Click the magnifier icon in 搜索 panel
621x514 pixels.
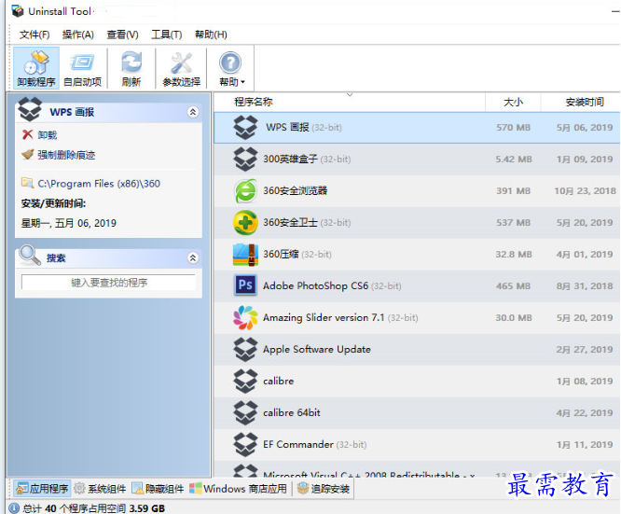[x=30, y=255]
